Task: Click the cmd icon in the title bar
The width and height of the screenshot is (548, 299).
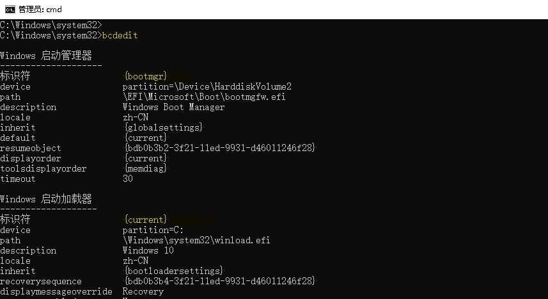Action: [10, 9]
